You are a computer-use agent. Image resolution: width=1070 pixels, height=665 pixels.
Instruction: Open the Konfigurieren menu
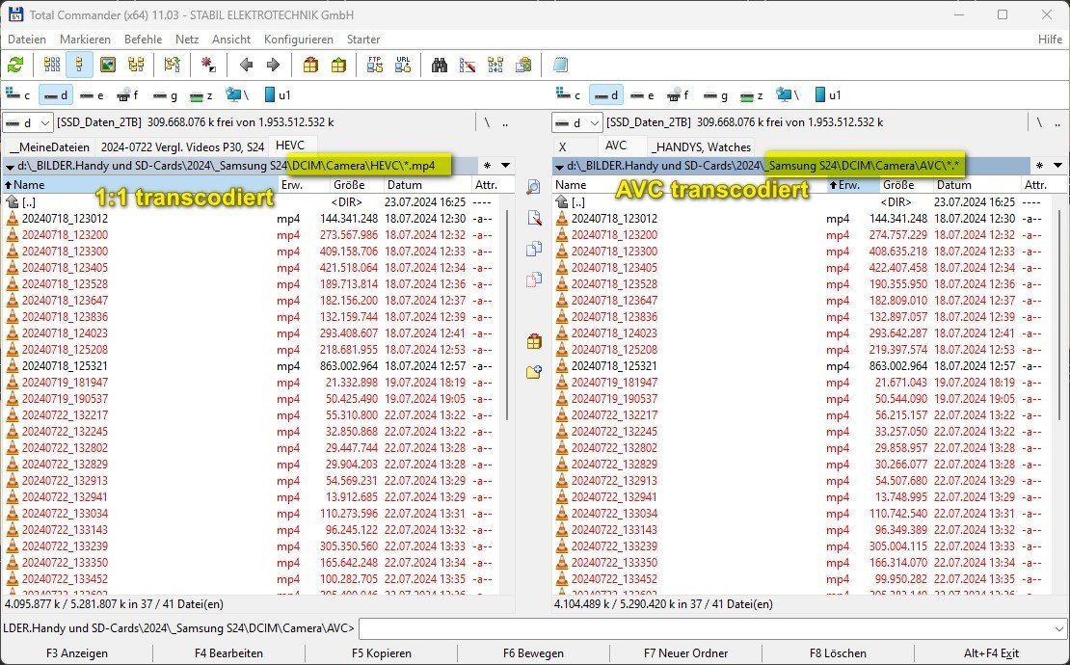click(x=298, y=40)
